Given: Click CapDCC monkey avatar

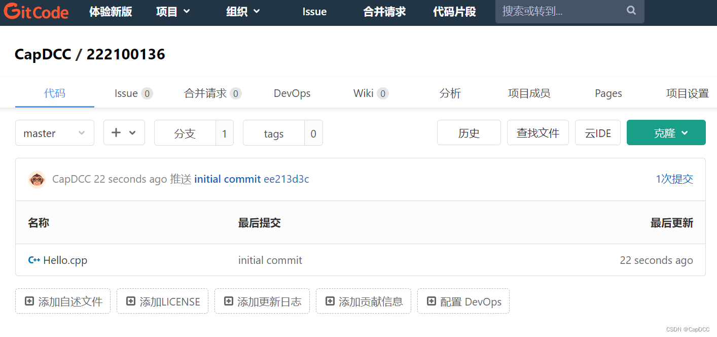Looking at the screenshot, I should [x=37, y=179].
